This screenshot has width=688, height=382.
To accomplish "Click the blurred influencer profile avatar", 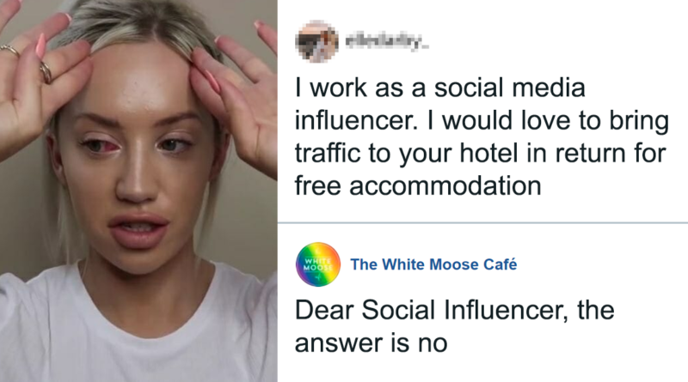I will 316,41.
